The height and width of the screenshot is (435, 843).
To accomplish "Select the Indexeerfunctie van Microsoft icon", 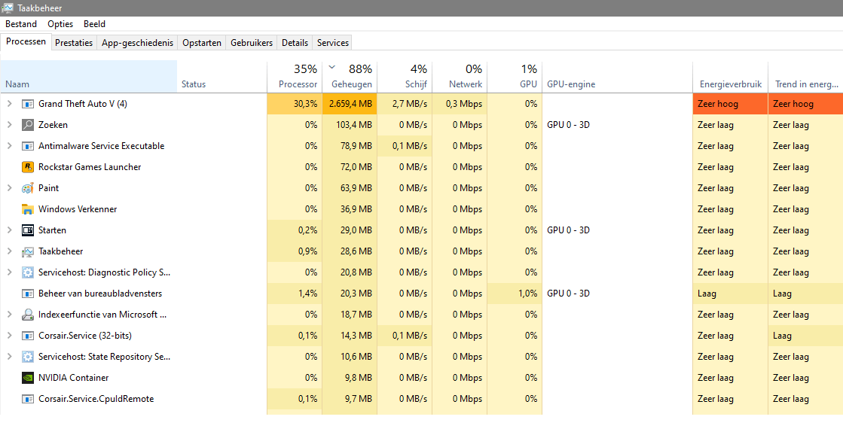I will click(x=28, y=315).
